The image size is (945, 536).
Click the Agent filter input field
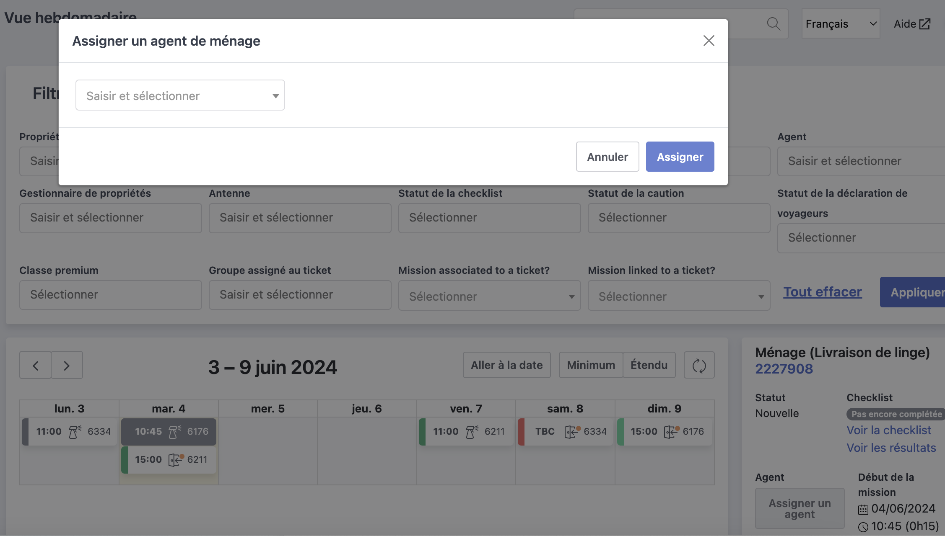coord(861,161)
